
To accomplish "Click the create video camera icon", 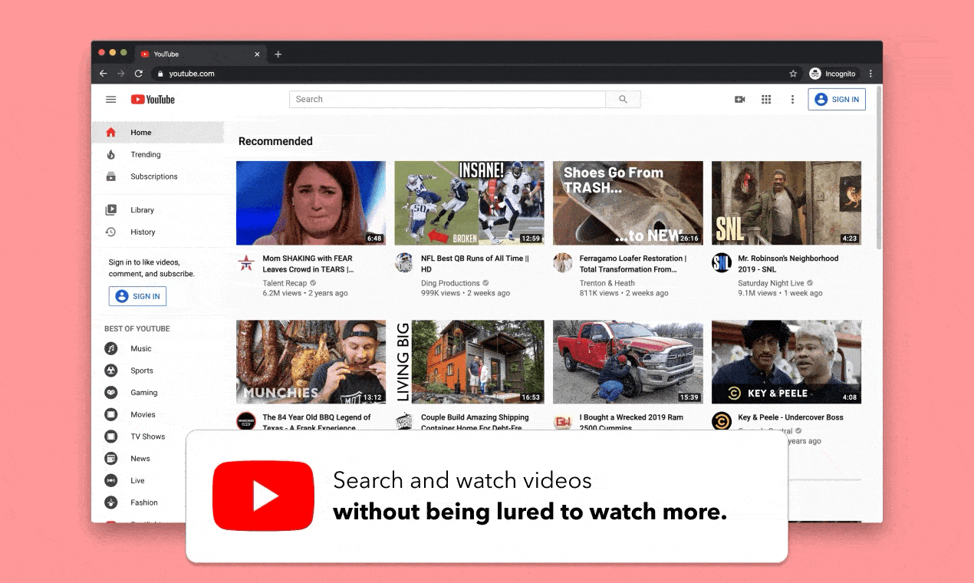I will point(740,100).
